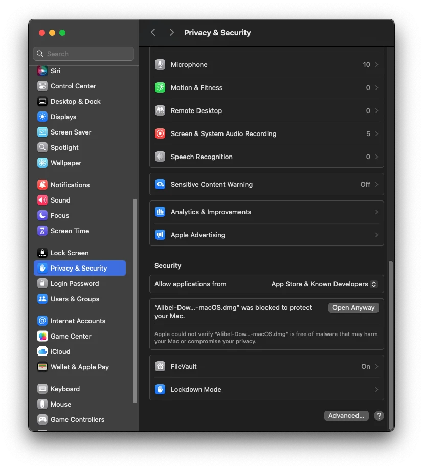
Task: Click the Displays icon in sidebar
Action: point(42,117)
